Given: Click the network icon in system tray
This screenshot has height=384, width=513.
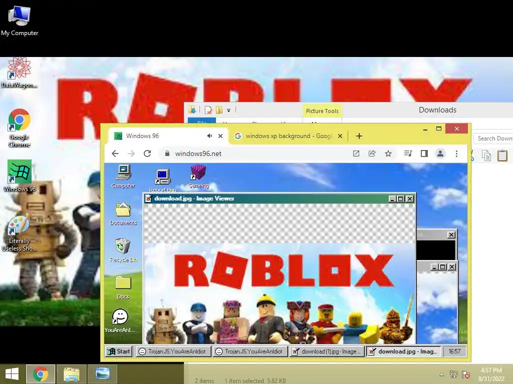Looking at the screenshot, I should [x=454, y=374].
